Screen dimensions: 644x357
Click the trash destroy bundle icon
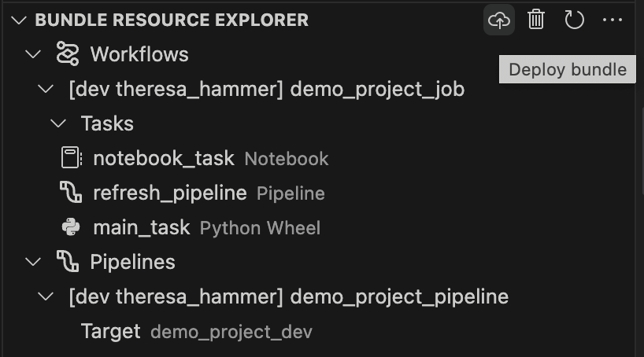(x=536, y=20)
